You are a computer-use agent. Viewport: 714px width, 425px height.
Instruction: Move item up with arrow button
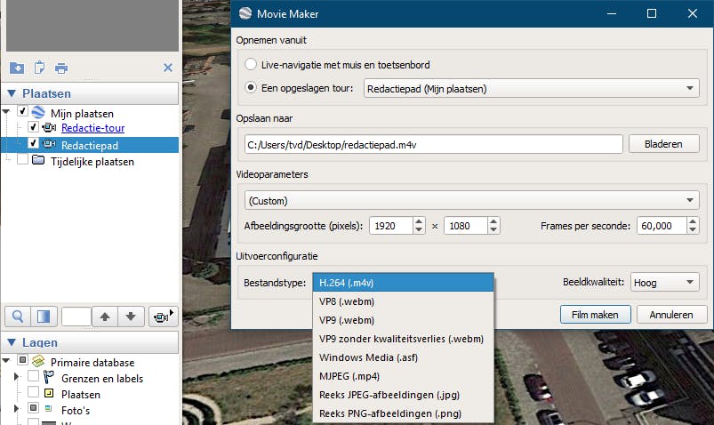pos(105,317)
